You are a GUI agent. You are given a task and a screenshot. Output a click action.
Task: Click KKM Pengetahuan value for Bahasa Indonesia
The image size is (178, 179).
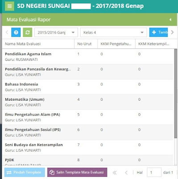click(102, 84)
